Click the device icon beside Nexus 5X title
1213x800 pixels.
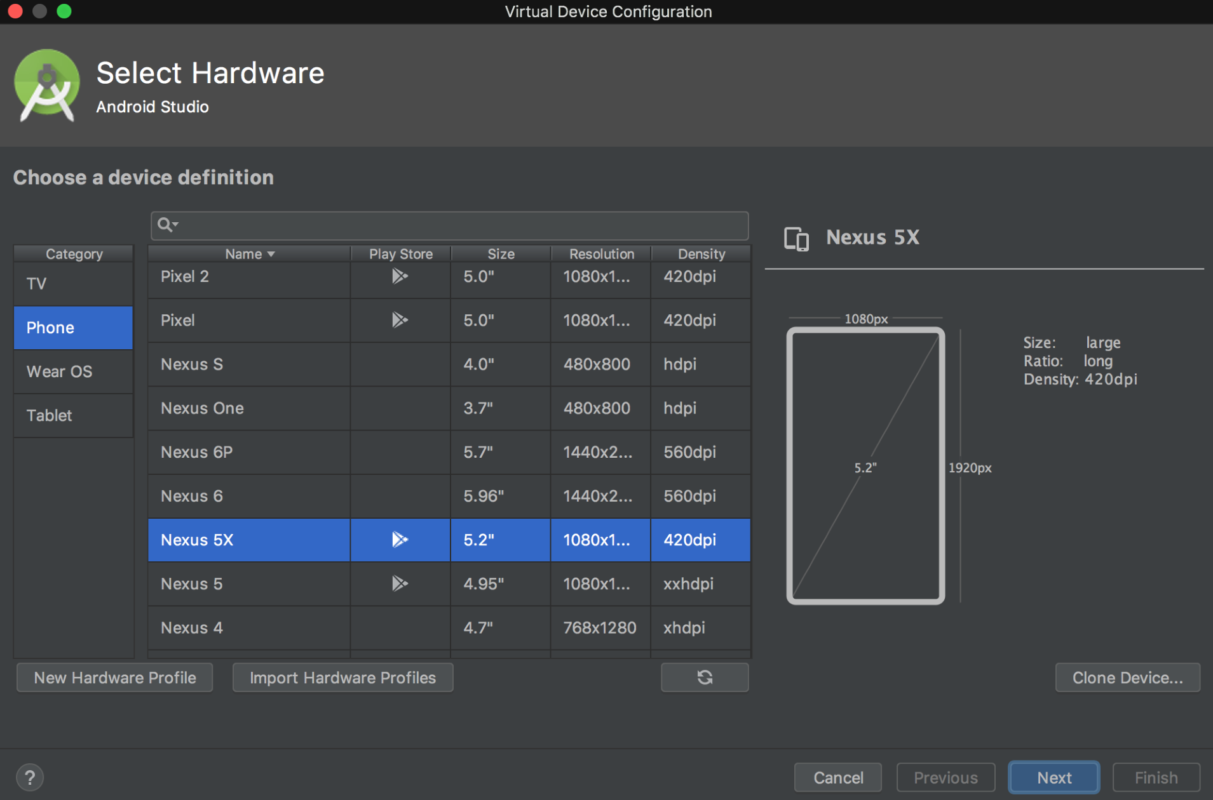[796, 239]
